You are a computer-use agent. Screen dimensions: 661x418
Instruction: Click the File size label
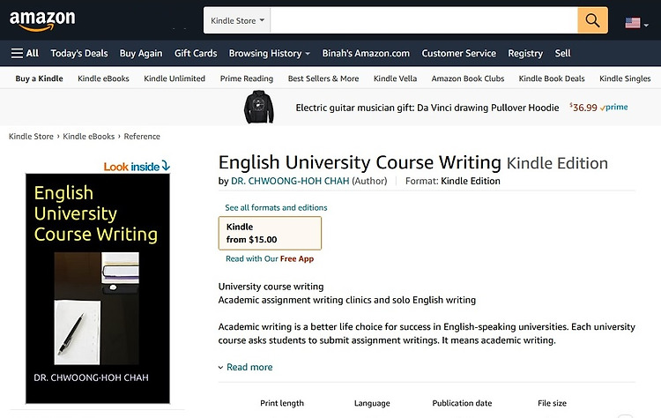click(552, 403)
